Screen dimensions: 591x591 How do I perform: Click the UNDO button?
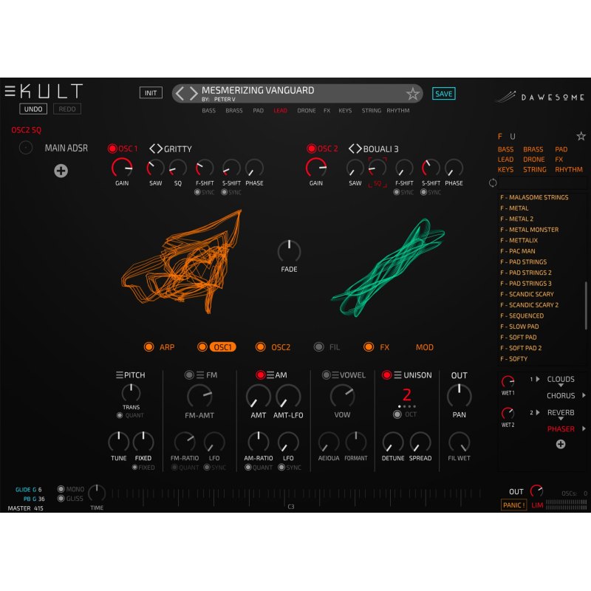(x=33, y=109)
